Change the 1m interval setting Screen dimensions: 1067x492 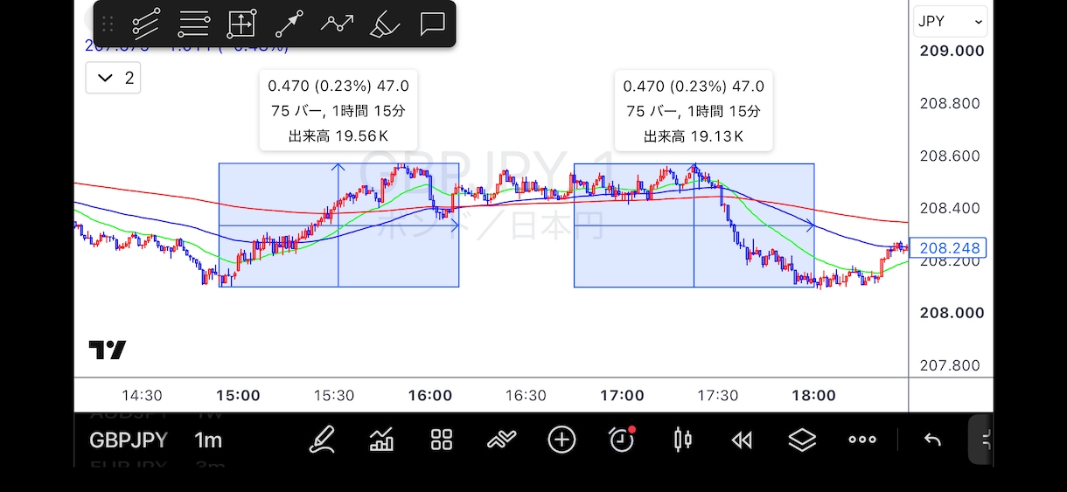(x=208, y=440)
